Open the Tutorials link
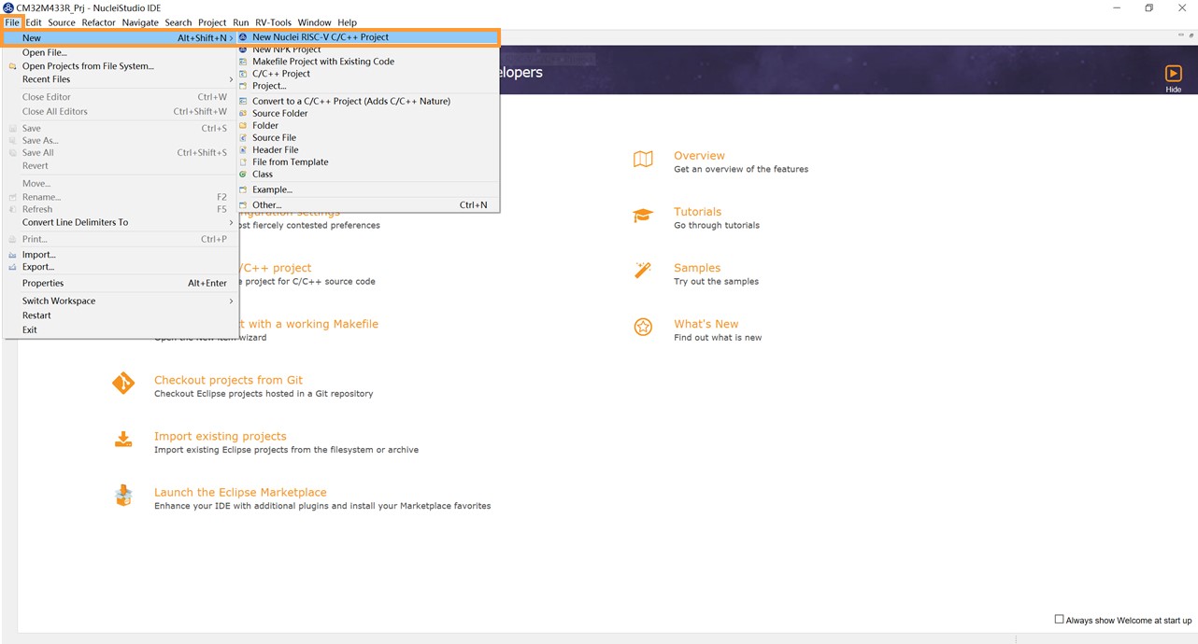The width and height of the screenshot is (1198, 644). coord(697,212)
